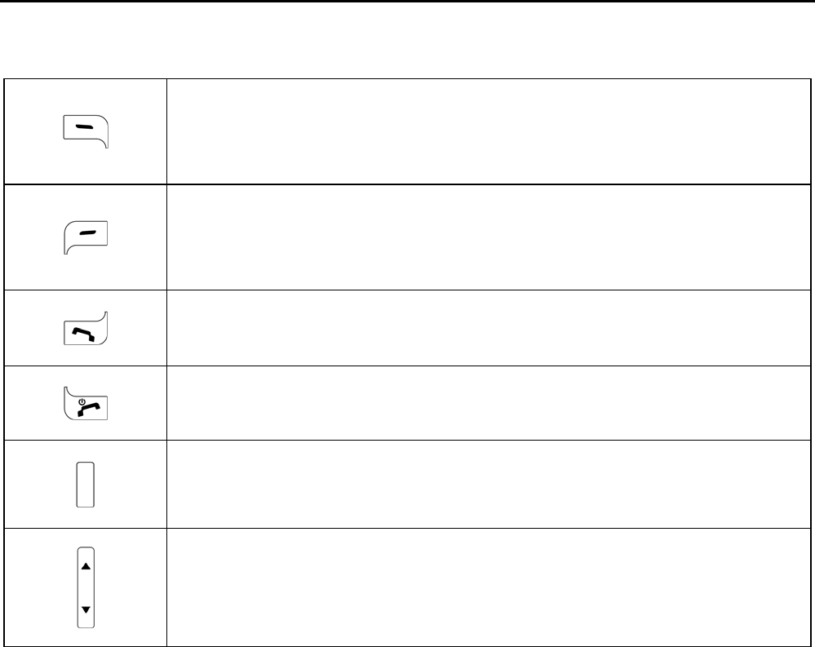The height and width of the screenshot is (647, 815).
Task: Click the volume key icon with arrows
Action: 86,587
